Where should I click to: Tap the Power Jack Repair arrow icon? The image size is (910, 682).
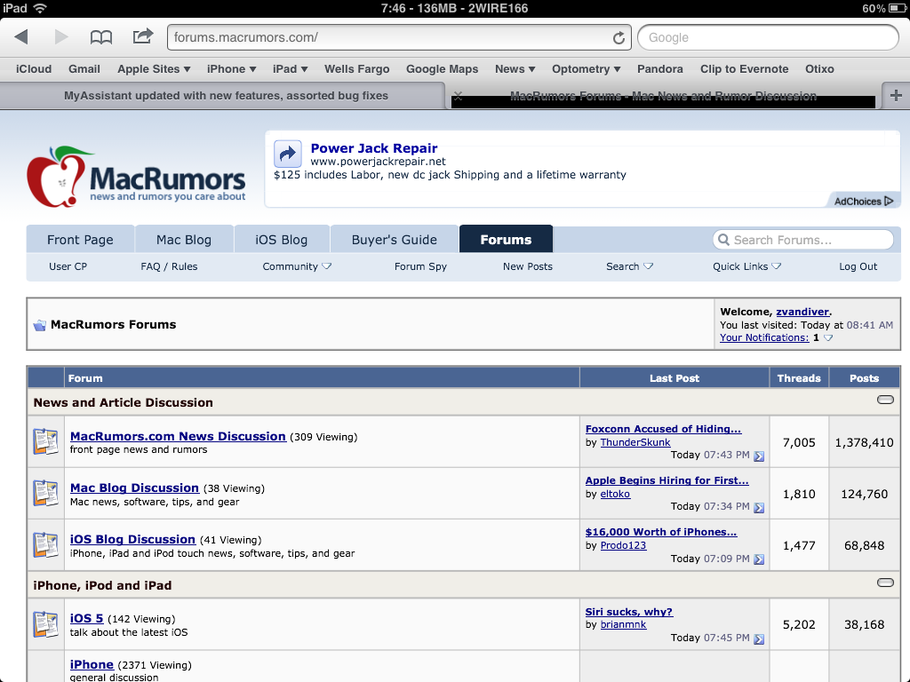point(287,154)
